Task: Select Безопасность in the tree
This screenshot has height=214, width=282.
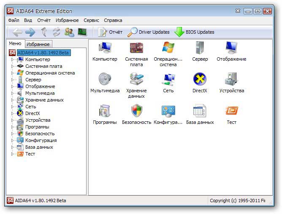Action: (x=40, y=134)
